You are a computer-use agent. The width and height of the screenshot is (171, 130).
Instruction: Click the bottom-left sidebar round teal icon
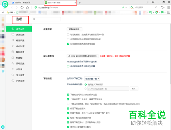(x=3, y=127)
